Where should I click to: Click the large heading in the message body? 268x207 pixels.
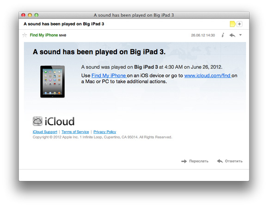coord(99,52)
